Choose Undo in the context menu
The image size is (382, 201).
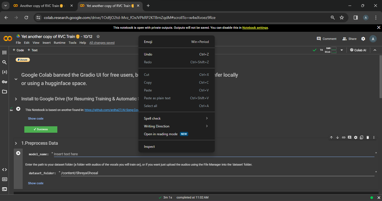point(176,54)
